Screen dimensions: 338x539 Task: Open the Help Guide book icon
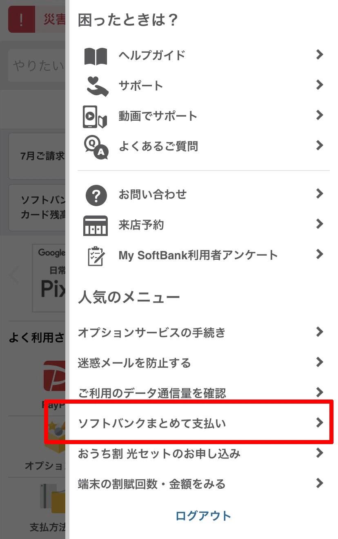(x=96, y=56)
